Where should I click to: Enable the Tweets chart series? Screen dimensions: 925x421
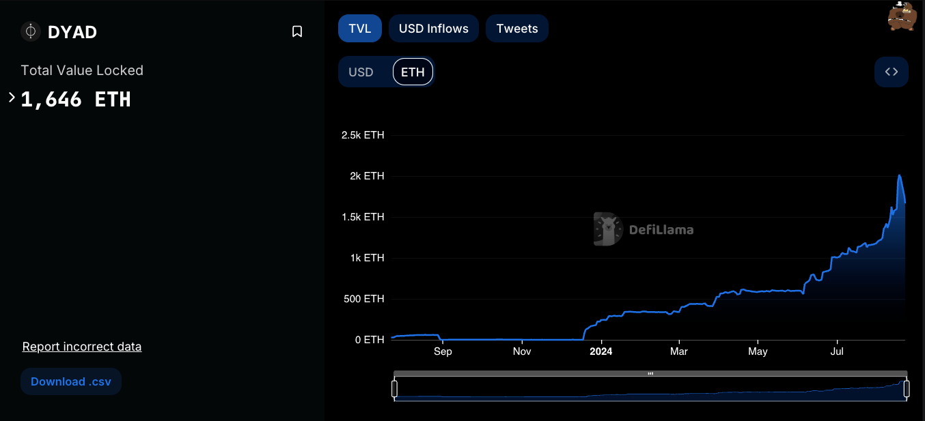point(516,29)
